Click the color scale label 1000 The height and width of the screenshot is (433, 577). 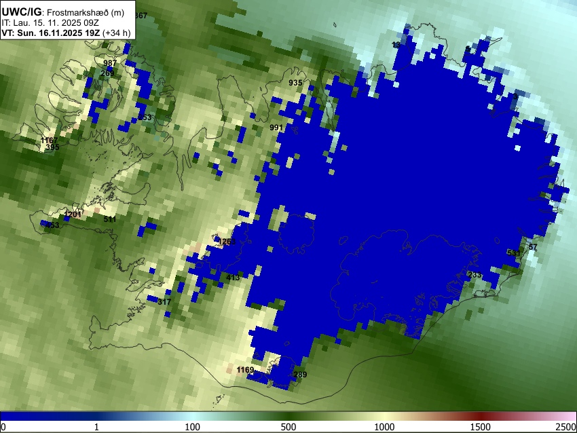384,427
